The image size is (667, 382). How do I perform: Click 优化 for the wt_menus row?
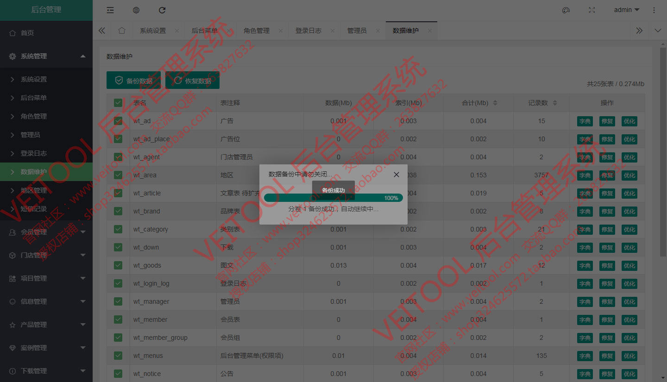(629, 356)
